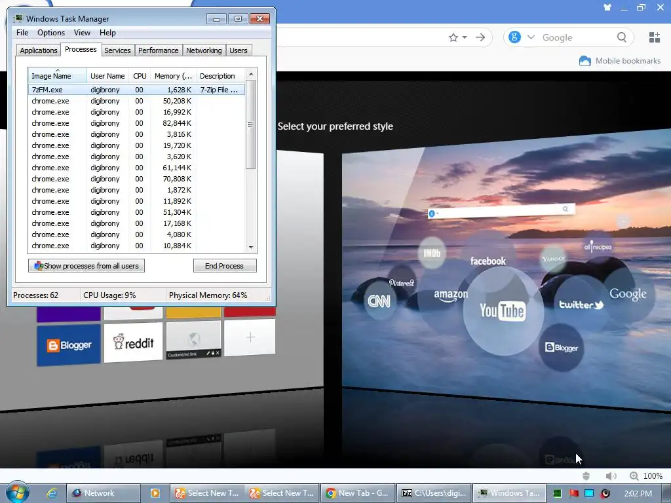Select chrome.exe row using 70,808 K
Viewport: 671px width, 503px height.
[136, 179]
